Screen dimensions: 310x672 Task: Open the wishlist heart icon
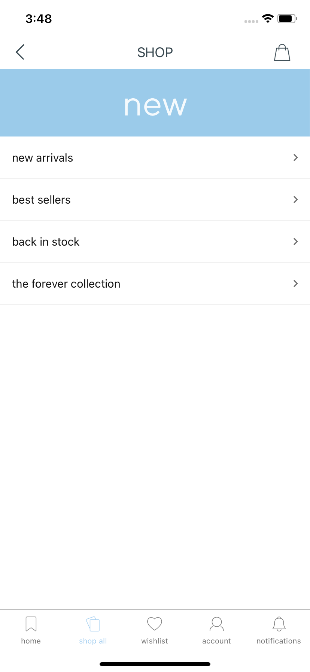tap(155, 624)
